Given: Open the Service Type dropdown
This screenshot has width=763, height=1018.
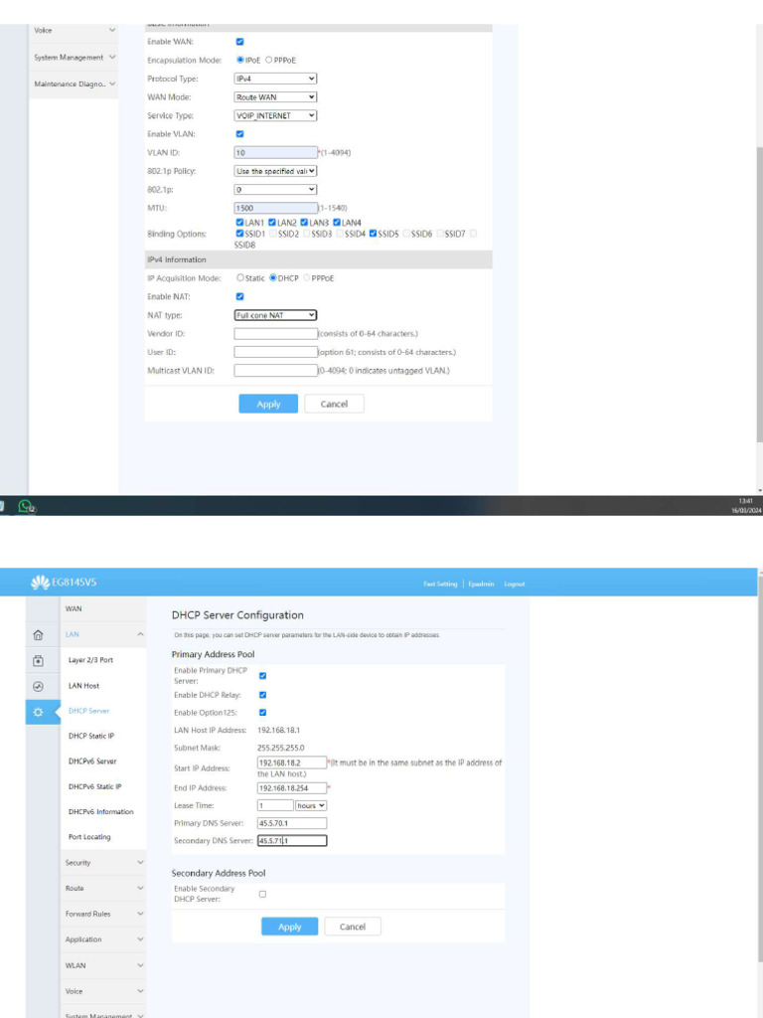Looking at the screenshot, I should [275, 115].
